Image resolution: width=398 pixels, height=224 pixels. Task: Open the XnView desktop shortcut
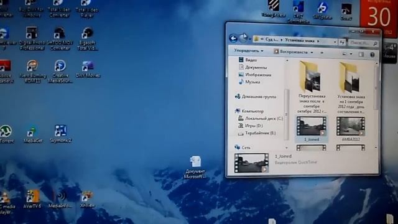[87, 199]
